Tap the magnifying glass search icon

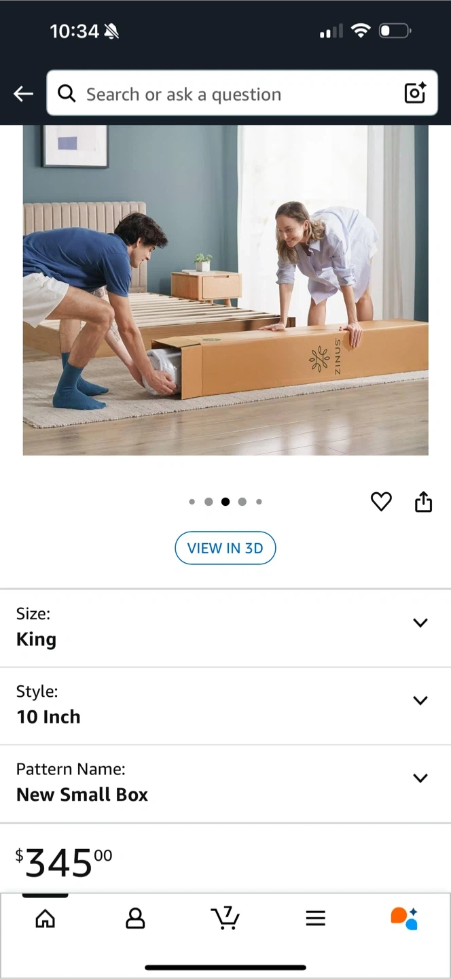[67, 93]
